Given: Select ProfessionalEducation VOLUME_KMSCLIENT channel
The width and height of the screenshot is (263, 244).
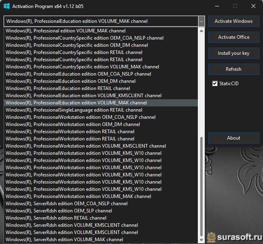Looking at the screenshot, I should coord(101,96).
